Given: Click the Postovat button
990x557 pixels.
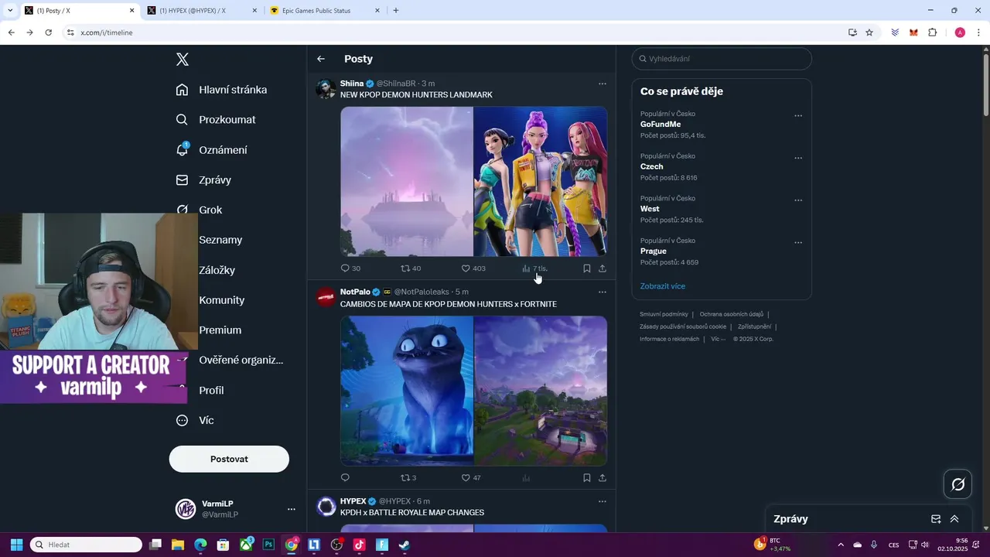Looking at the screenshot, I should (x=229, y=459).
